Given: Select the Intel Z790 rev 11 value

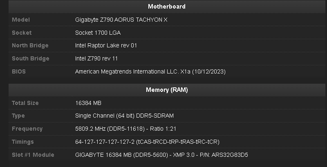Looking at the screenshot, I should click(96, 58).
